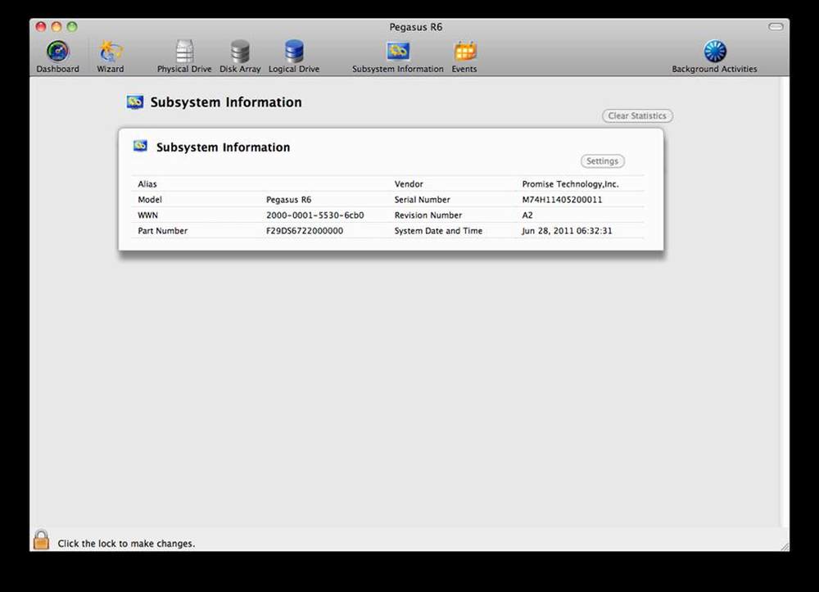Click vendor value Promise Technology,Inc.
Screen dimensions: 819x592
(x=570, y=183)
